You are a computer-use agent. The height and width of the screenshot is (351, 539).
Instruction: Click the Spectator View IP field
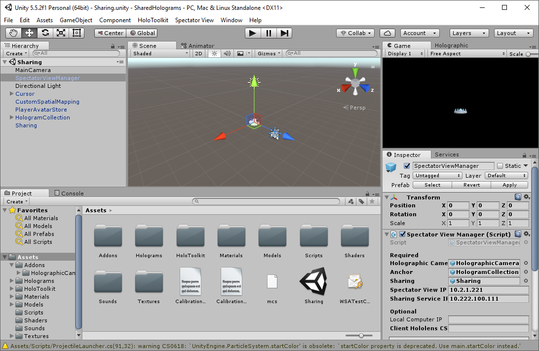(488, 290)
